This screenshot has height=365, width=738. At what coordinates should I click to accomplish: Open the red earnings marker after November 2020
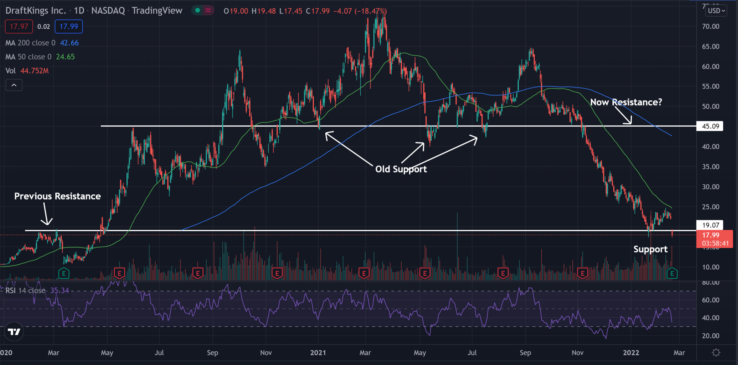(x=277, y=273)
